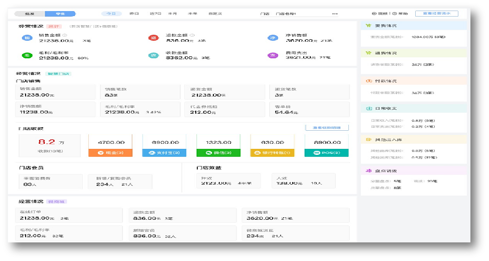Click the 坪效 2123.00元 card
Viewport: 489px width, 261px height.
(x=228, y=181)
